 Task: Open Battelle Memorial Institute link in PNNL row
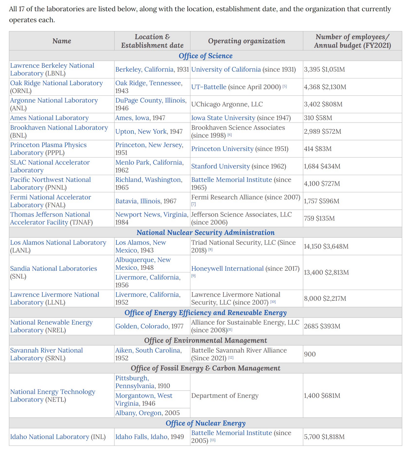(232, 180)
